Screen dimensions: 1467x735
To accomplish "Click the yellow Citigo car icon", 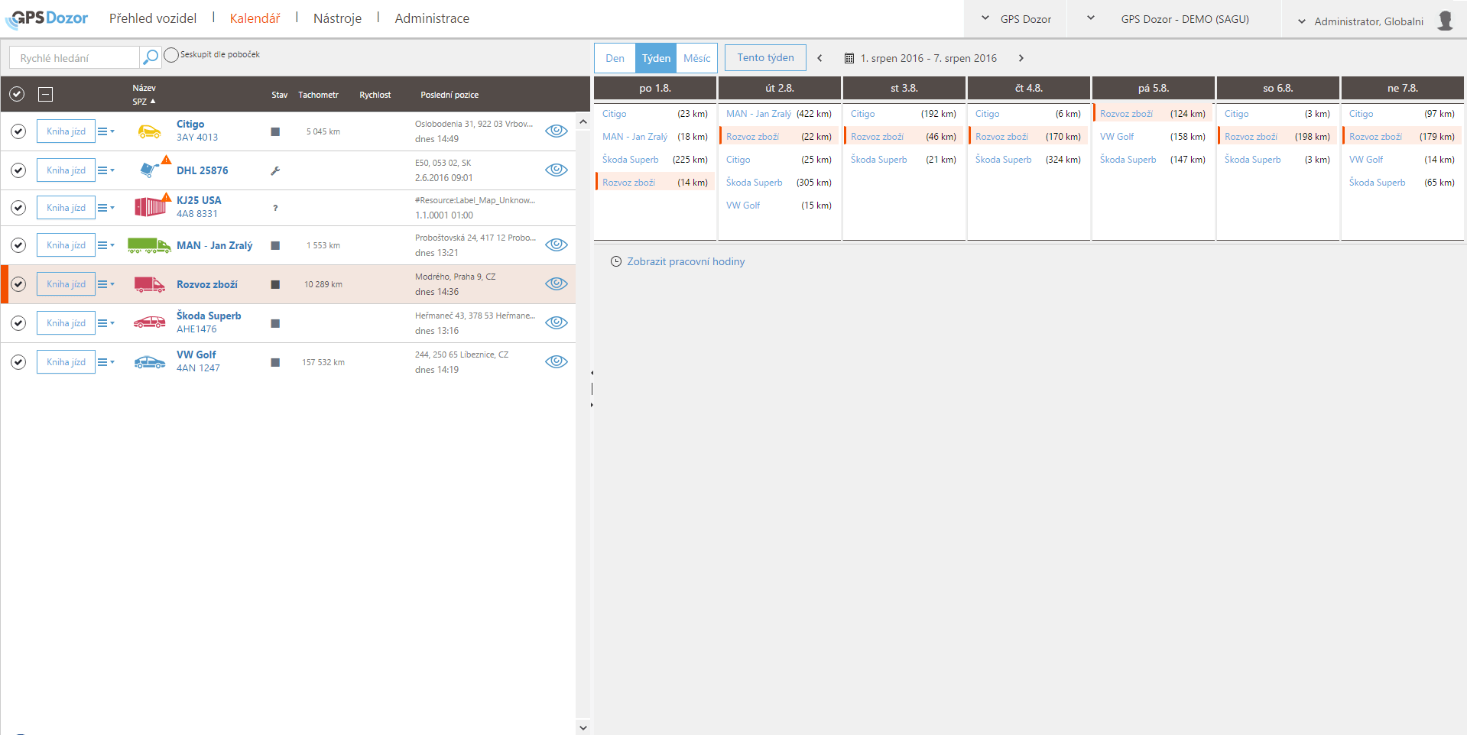I will [x=149, y=131].
